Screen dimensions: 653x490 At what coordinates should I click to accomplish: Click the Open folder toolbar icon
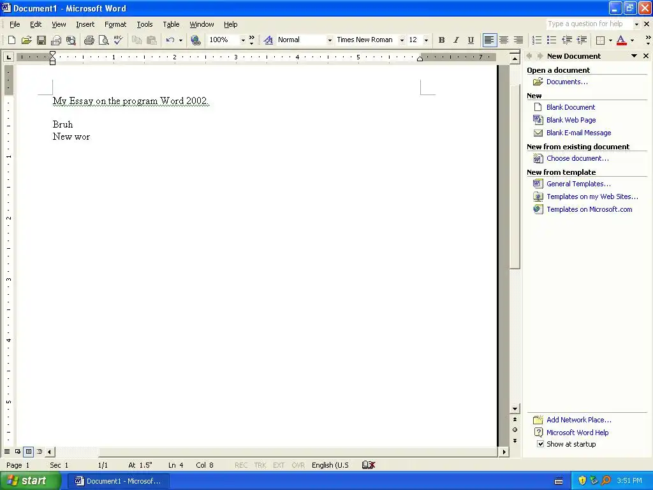tap(26, 40)
